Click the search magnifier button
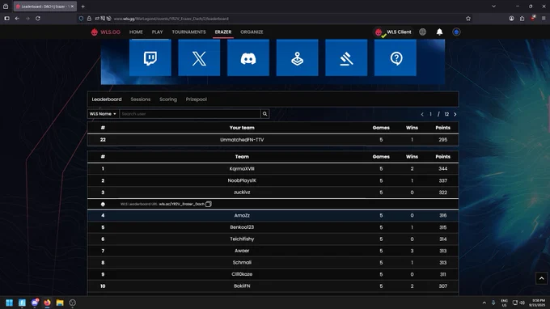 click(264, 113)
